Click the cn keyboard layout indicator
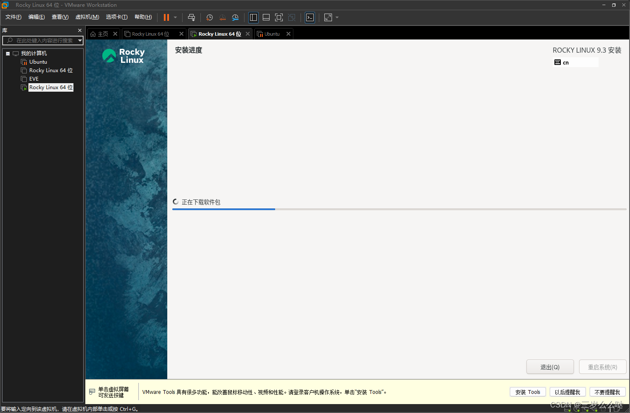This screenshot has height=413, width=630. (x=575, y=62)
